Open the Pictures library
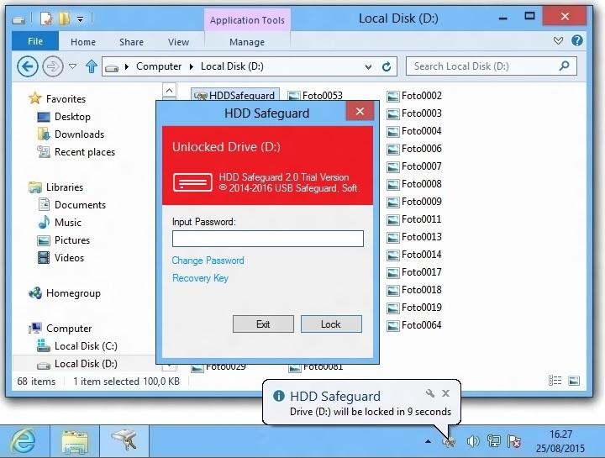Image resolution: width=605 pixels, height=458 pixels. pyautogui.click(x=72, y=240)
